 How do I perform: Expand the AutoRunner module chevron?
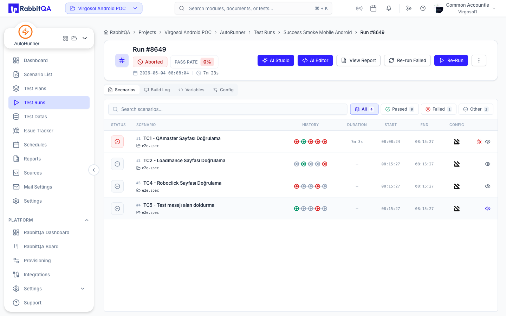(x=85, y=38)
